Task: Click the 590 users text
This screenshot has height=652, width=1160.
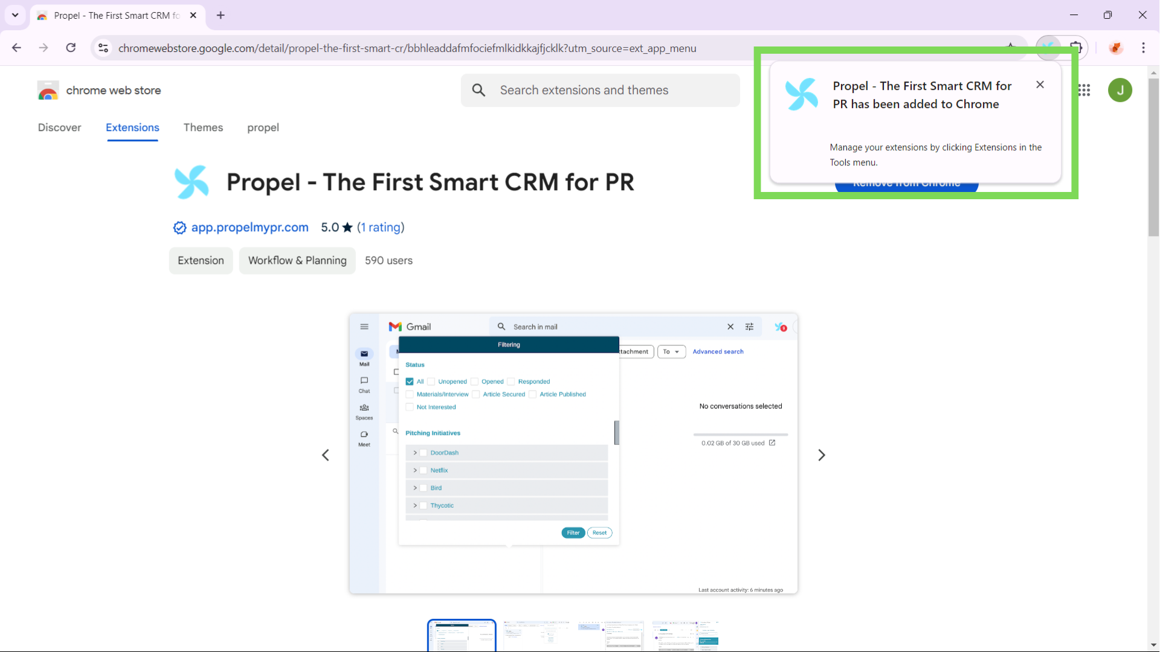Action: (x=388, y=260)
